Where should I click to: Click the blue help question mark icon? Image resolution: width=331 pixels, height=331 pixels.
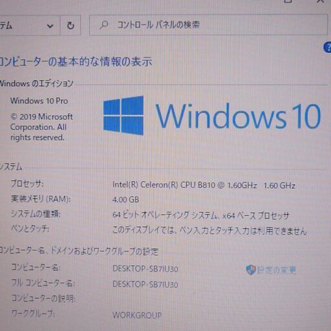[328, 47]
